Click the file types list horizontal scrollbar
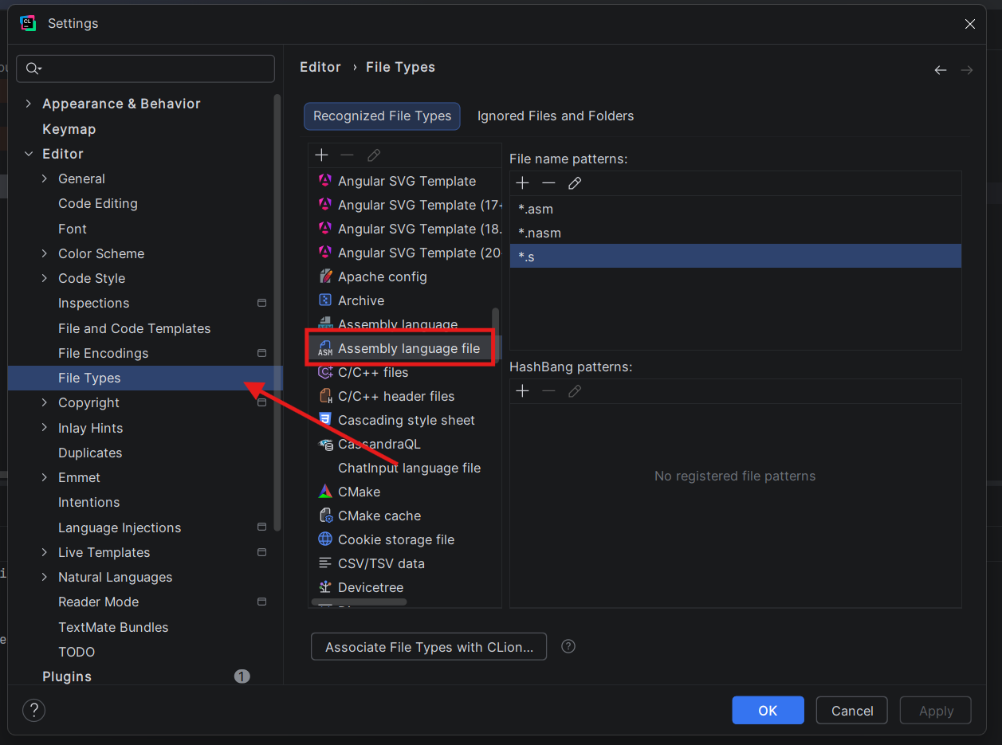 [359, 602]
